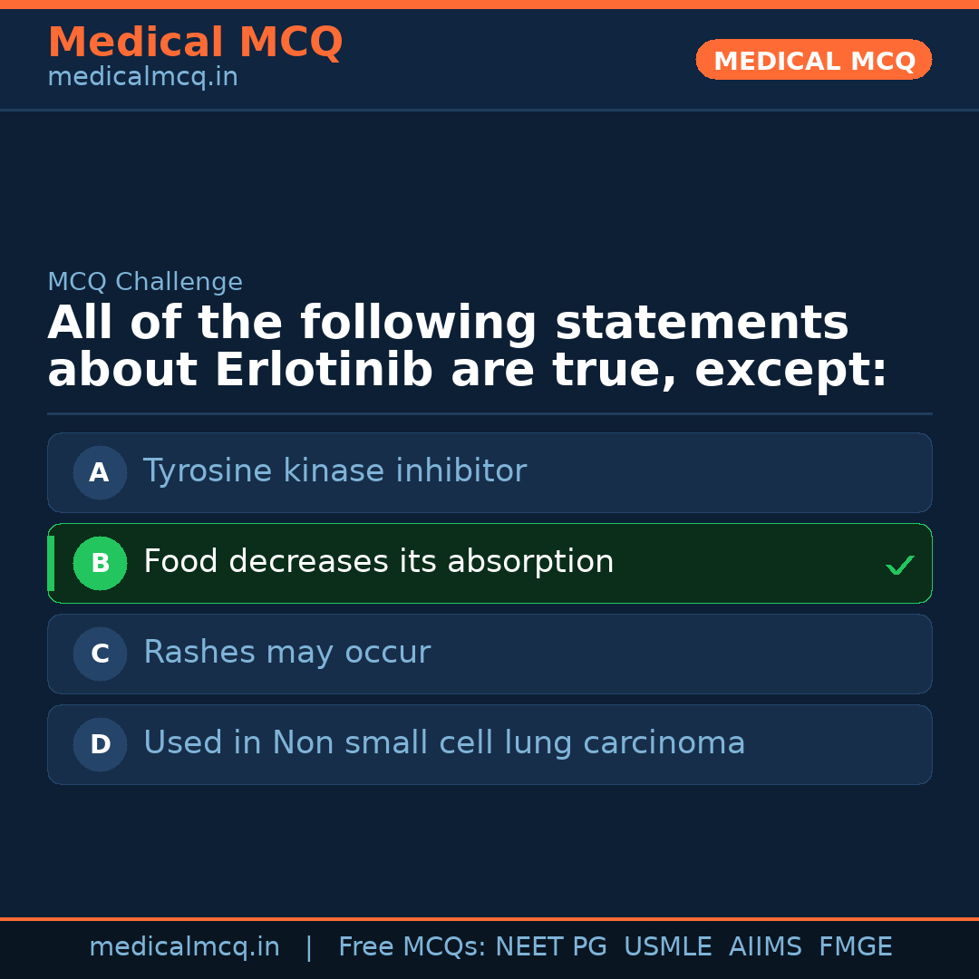Click the Medical MCQ orange title
The image size is (979, 979).
pyautogui.click(x=195, y=43)
